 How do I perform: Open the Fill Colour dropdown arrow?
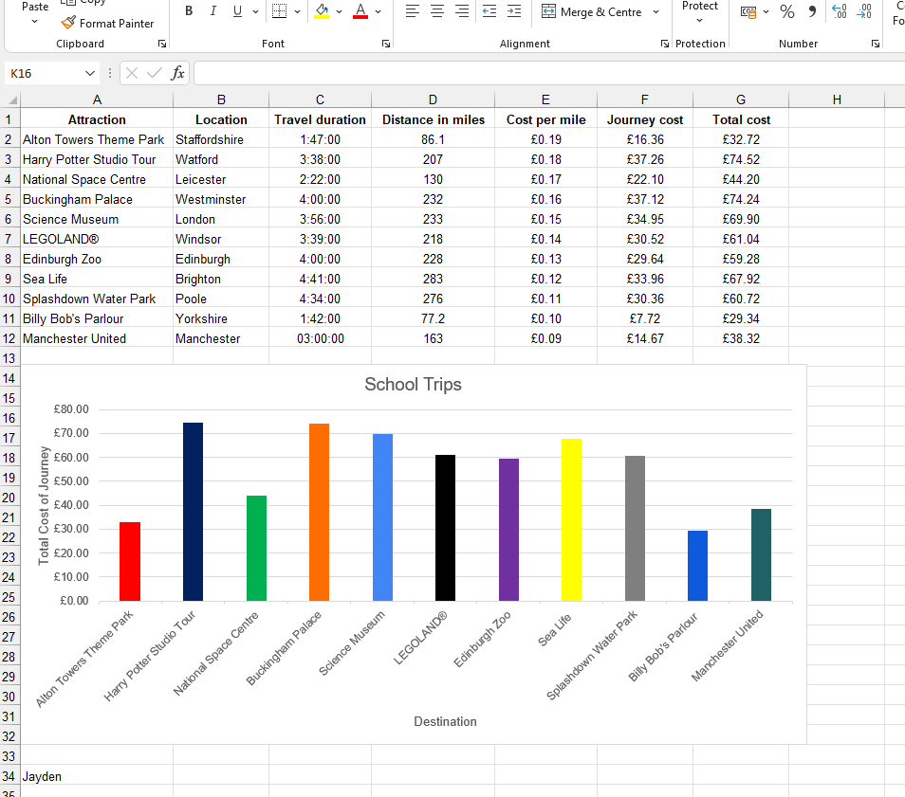[340, 11]
